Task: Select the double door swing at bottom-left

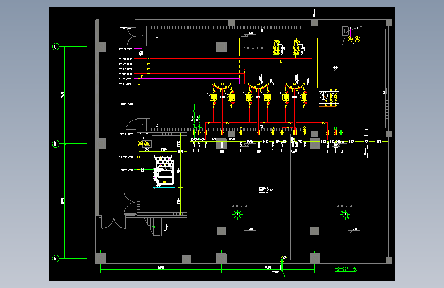Action: pyautogui.click(x=114, y=222)
